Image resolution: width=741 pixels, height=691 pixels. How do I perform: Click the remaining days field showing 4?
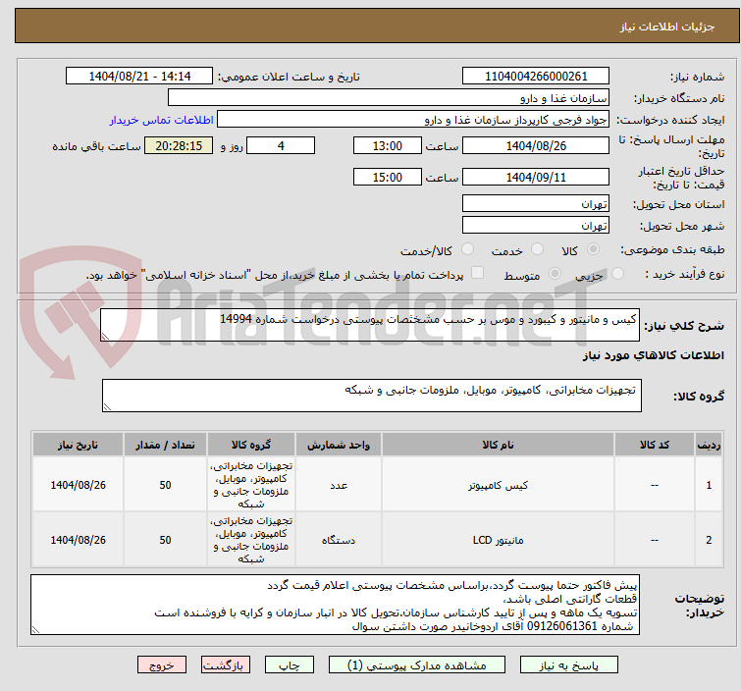coord(281,145)
